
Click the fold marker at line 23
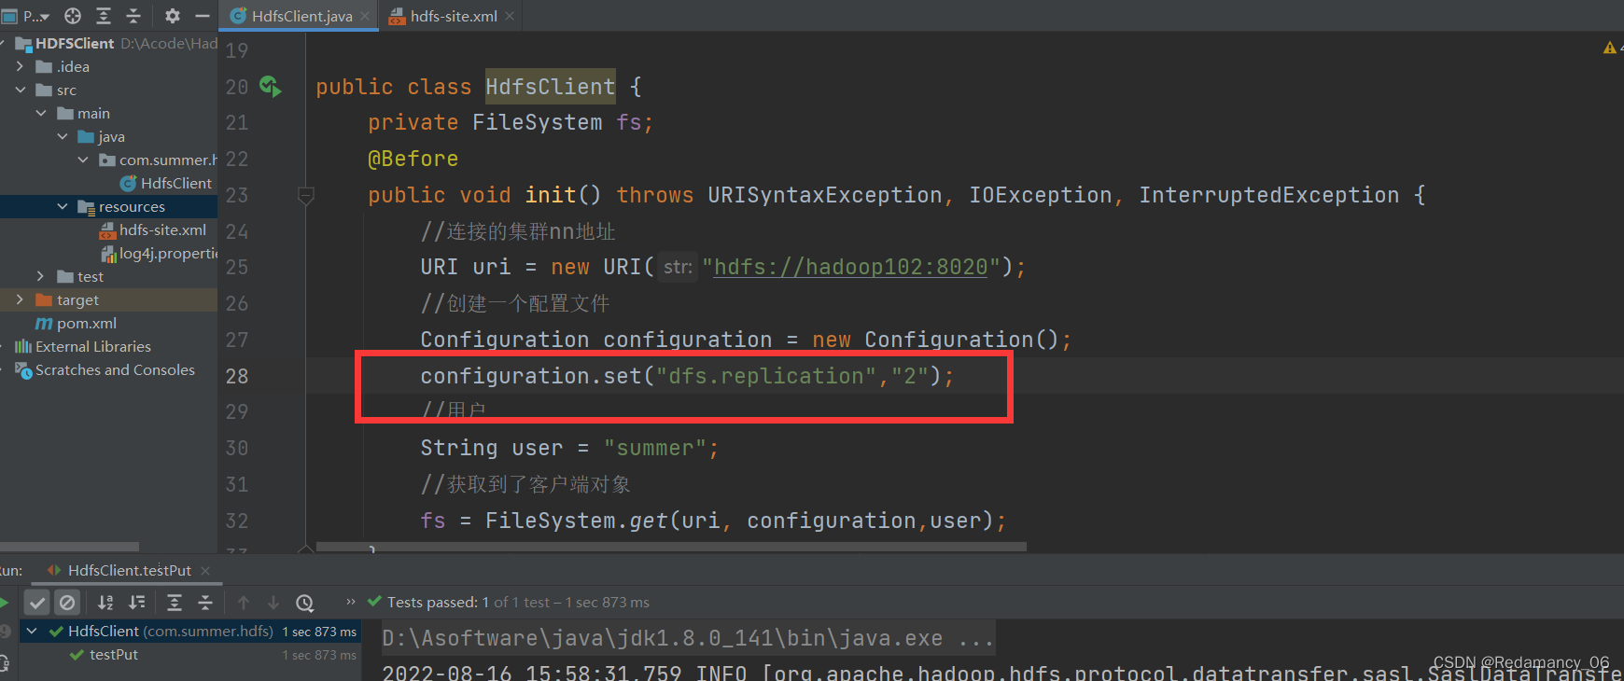point(305,195)
